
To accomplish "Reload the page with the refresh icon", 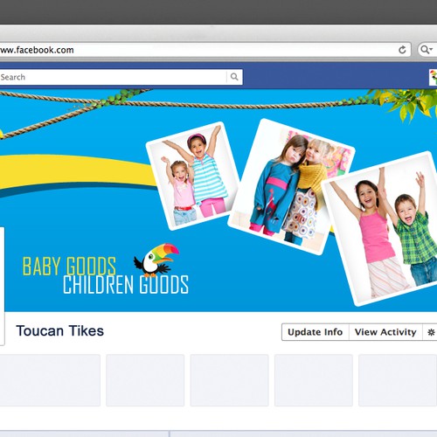I will click(x=402, y=50).
